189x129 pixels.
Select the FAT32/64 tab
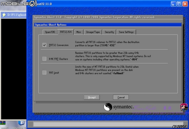[66, 32]
